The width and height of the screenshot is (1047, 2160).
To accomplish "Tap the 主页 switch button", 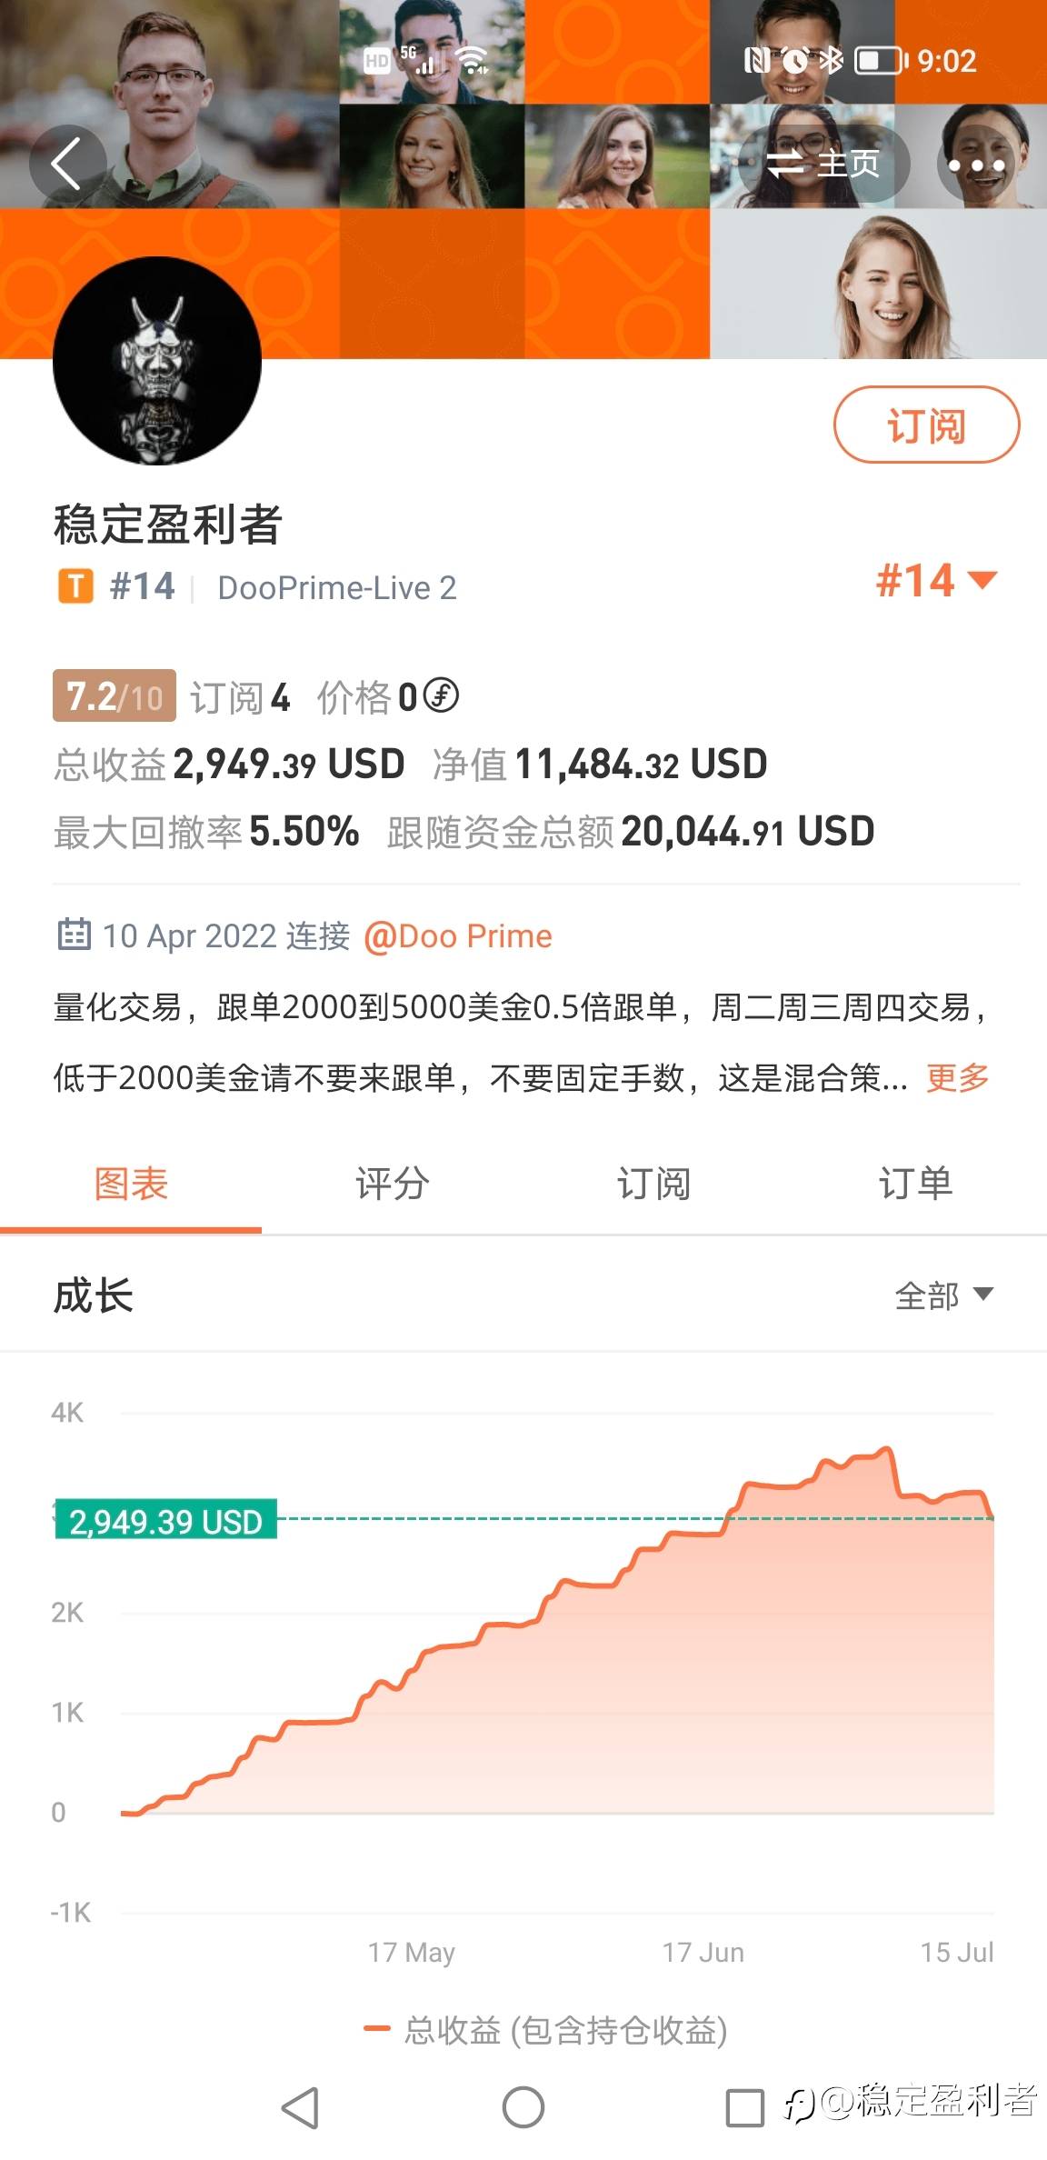I will click(823, 165).
